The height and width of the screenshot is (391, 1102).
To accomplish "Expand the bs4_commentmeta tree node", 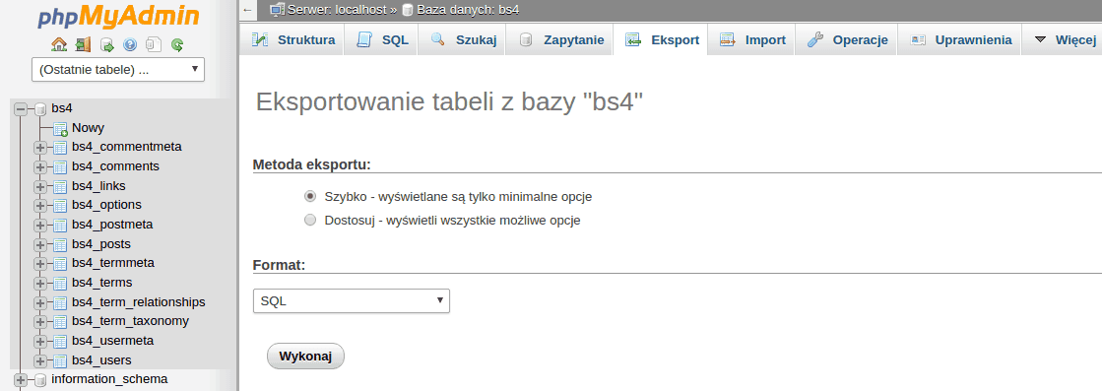I will (40, 148).
